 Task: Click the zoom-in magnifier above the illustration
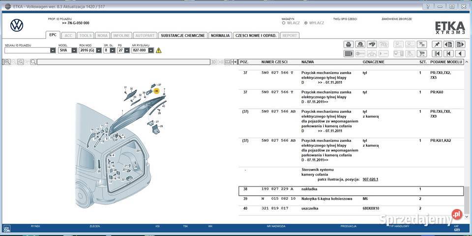coord(7,62)
